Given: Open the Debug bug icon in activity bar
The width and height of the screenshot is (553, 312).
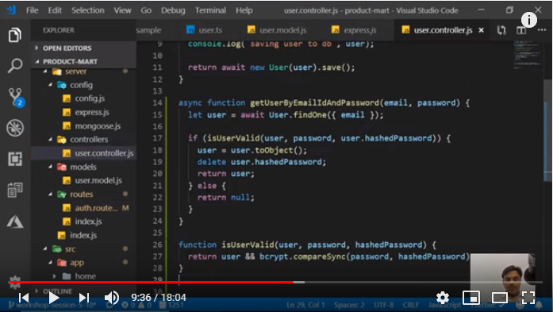Looking at the screenshot, I should [15, 128].
